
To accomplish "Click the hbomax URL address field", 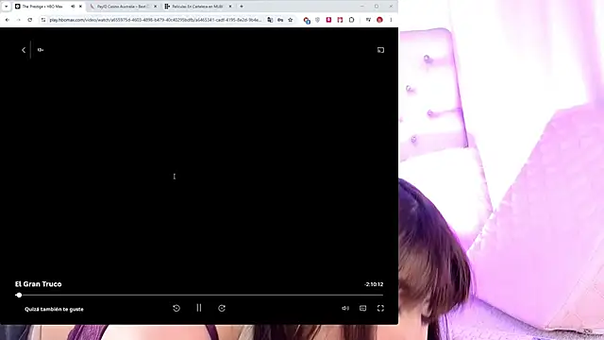I will coord(155,20).
